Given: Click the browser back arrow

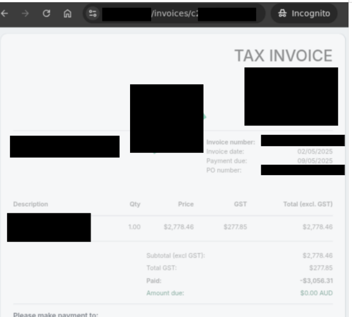Looking at the screenshot, I should (4, 13).
